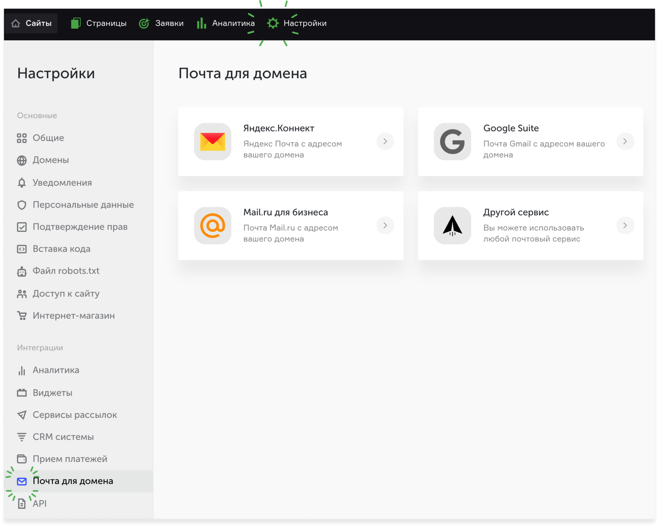This screenshot has width=659, height=527.
Task: Switch to the Страницы tab
Action: (99, 23)
